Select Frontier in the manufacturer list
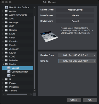The image size is (99, 104). click(x=13, y=45)
